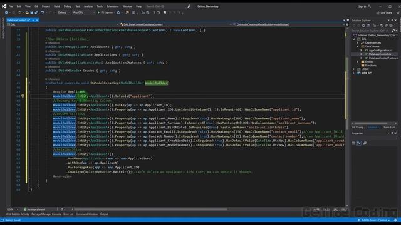Open the Project menu

pos(46,6)
